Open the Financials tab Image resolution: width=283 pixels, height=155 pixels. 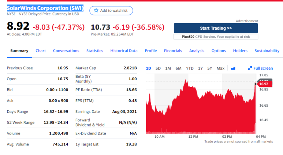[173, 51]
